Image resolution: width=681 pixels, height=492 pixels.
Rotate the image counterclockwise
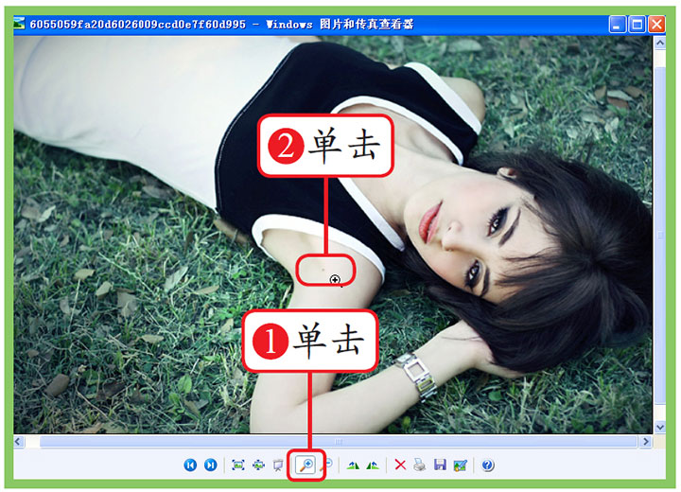(x=373, y=466)
